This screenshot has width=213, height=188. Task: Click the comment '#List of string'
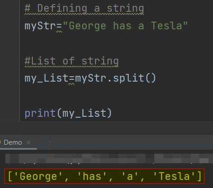click(72, 61)
